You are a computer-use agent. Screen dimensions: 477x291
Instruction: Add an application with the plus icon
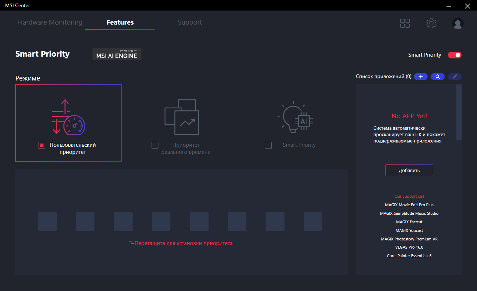click(421, 77)
